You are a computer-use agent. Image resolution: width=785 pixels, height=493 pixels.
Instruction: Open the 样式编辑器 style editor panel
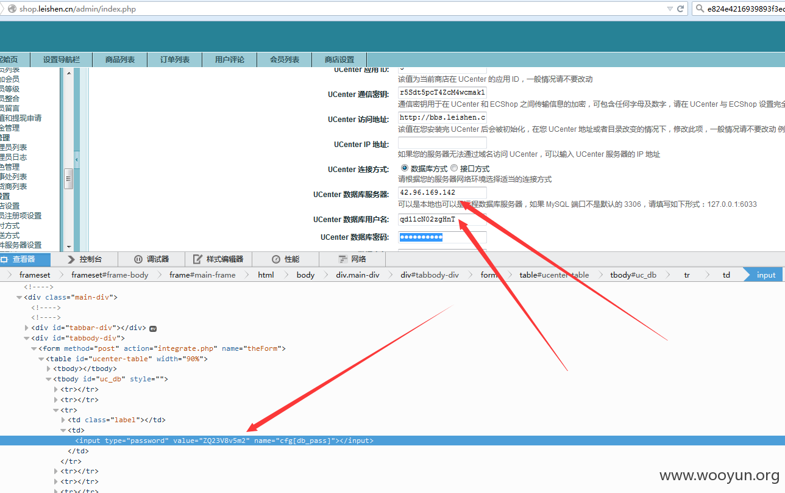[x=218, y=259]
